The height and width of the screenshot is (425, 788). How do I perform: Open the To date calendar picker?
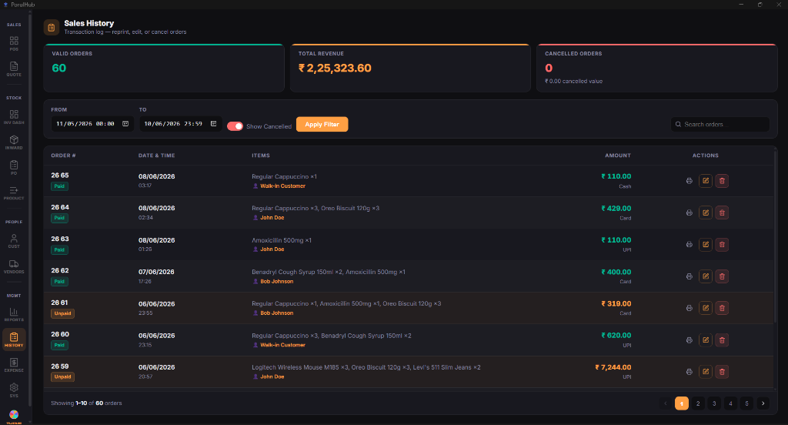coord(214,124)
